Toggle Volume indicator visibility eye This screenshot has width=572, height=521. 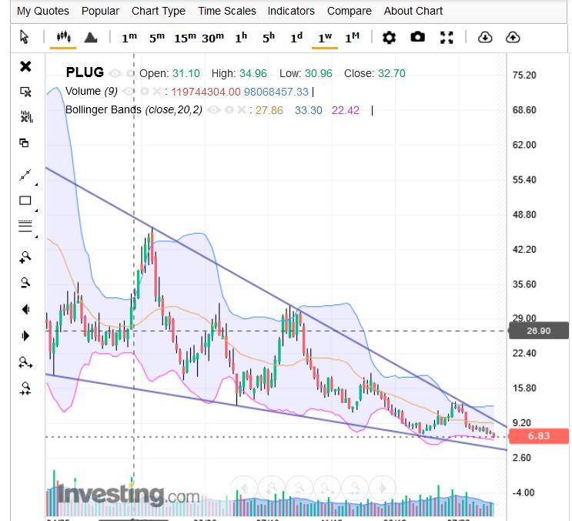[x=129, y=91]
